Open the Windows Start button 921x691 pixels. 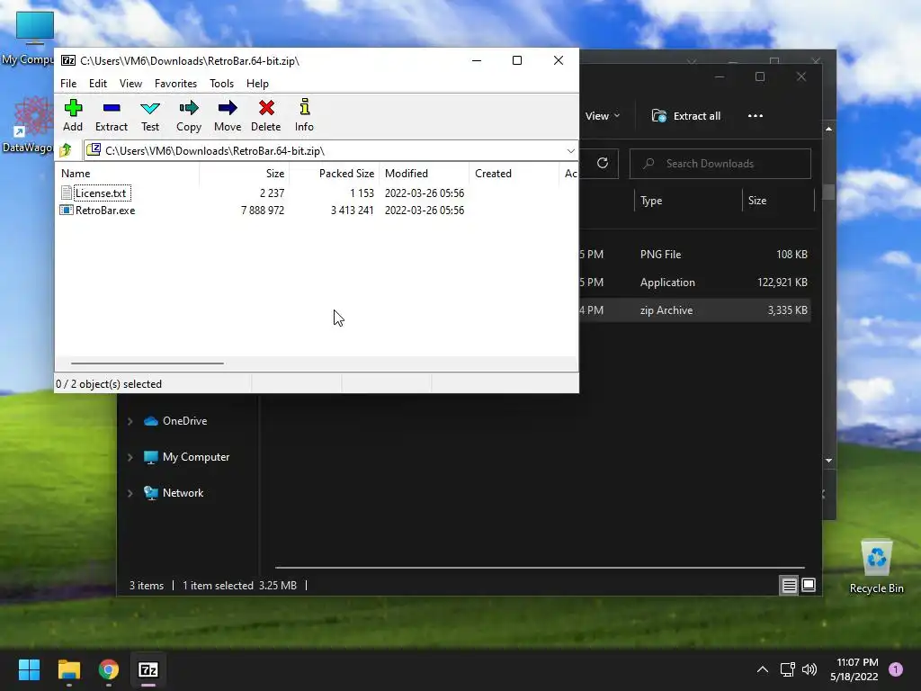[x=29, y=669]
